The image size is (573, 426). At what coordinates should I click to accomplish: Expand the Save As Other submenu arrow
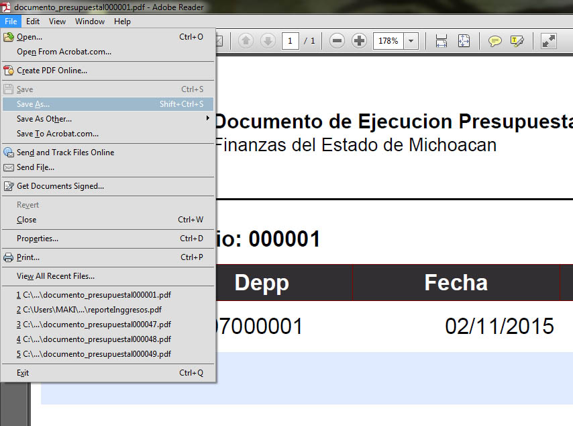[x=207, y=118]
